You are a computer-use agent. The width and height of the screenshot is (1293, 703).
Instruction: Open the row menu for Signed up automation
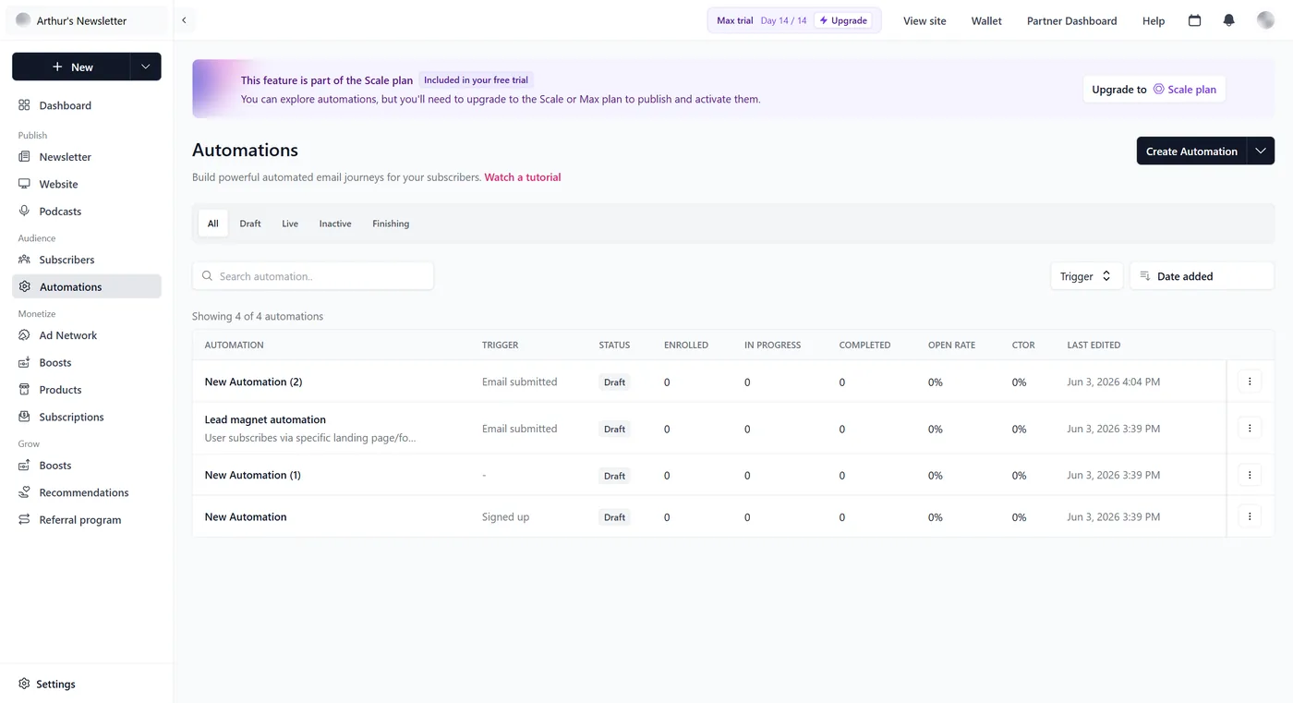(x=1250, y=516)
